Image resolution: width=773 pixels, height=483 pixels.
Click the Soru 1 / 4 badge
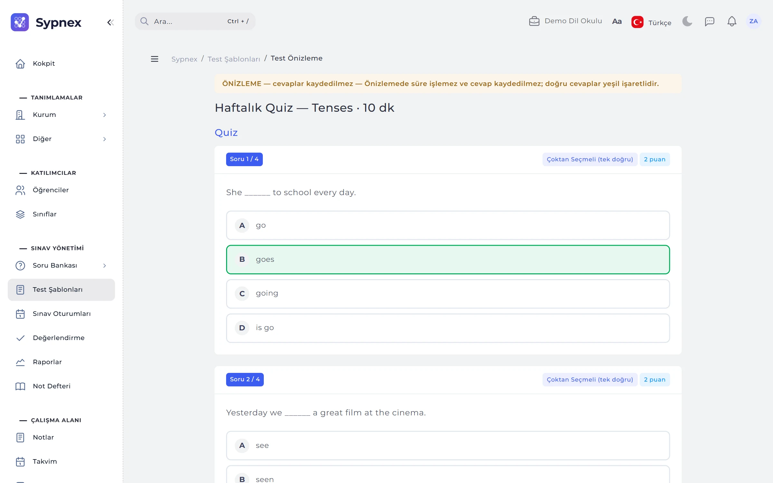pos(244,159)
